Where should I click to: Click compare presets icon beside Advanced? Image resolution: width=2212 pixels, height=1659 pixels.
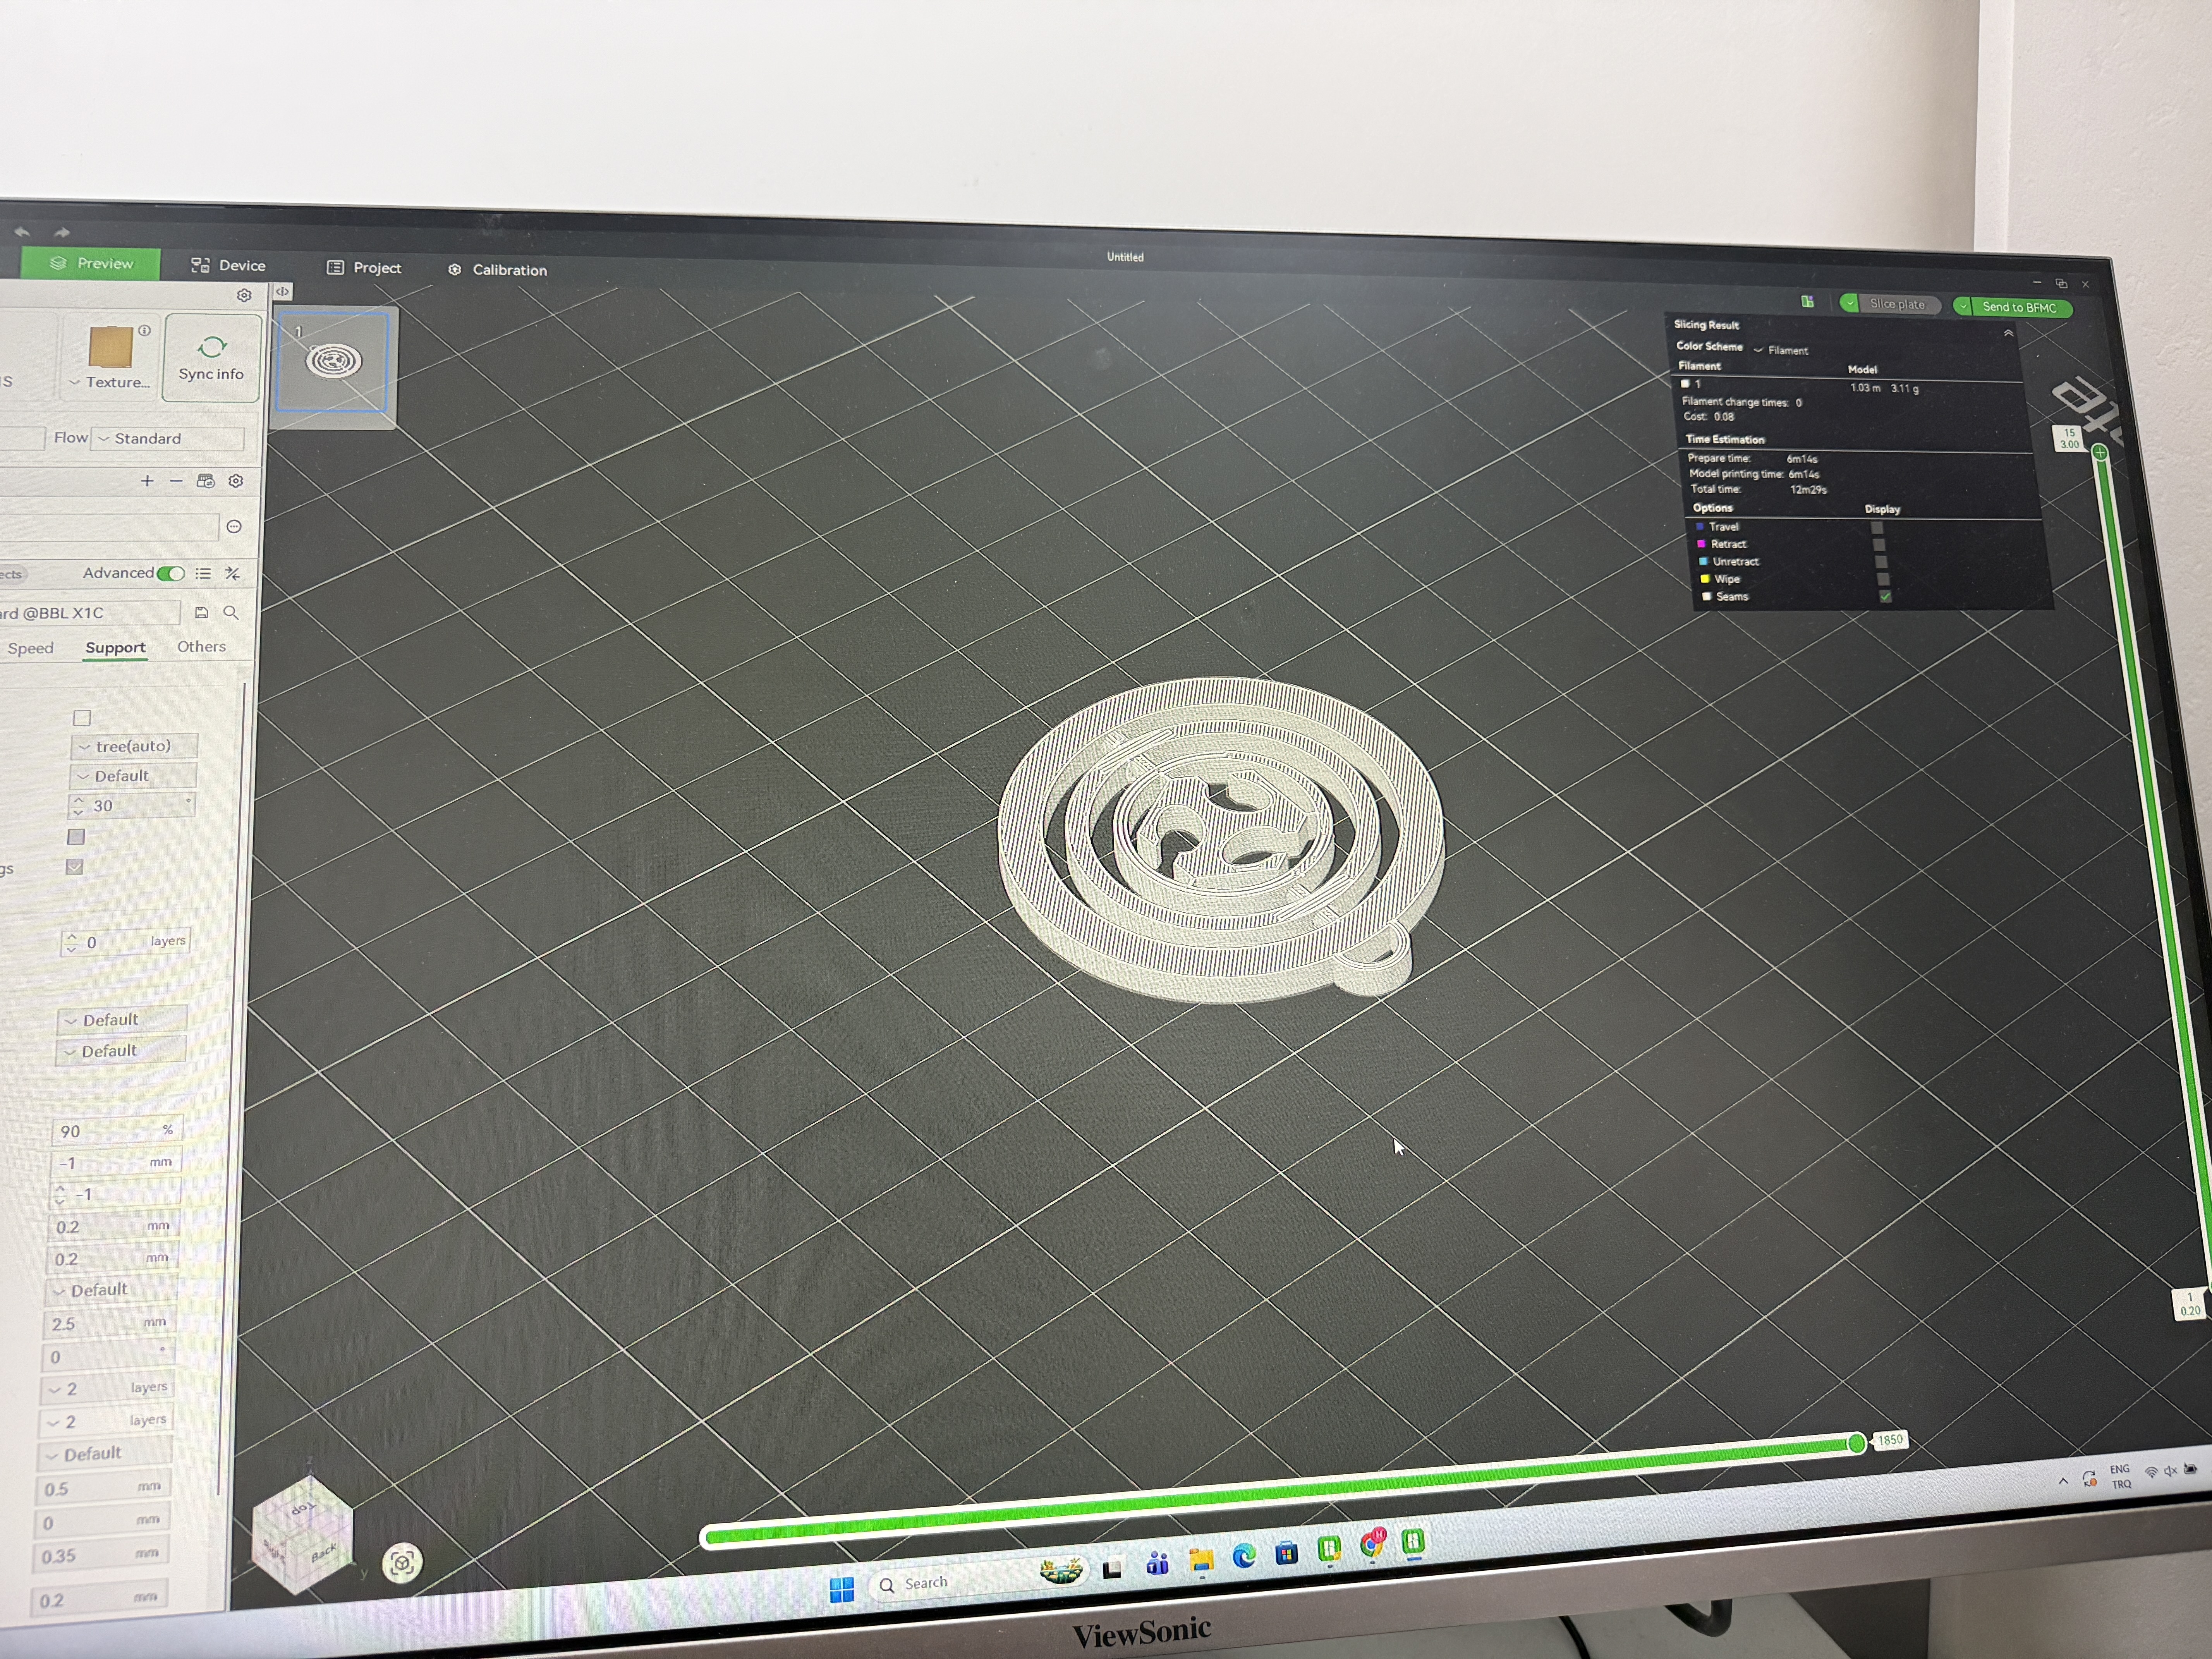click(x=232, y=573)
